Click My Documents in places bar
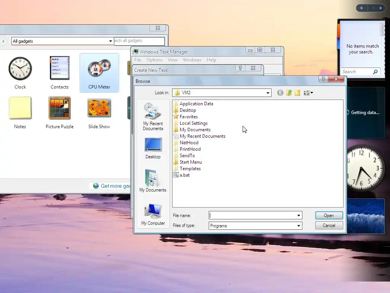Image resolution: width=390 pixels, height=293 pixels. [153, 180]
